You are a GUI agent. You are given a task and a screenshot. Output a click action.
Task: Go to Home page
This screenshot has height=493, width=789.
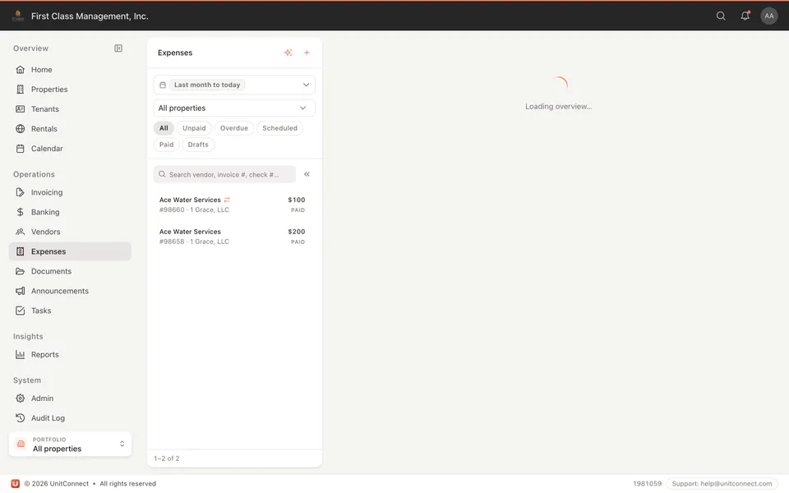[x=70, y=69]
